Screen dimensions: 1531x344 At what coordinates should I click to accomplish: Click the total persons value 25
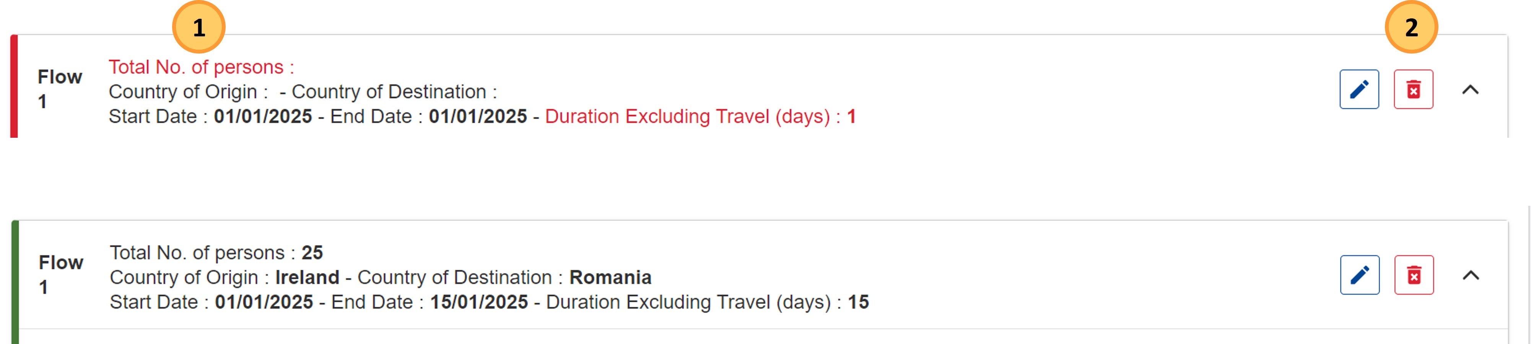point(312,253)
